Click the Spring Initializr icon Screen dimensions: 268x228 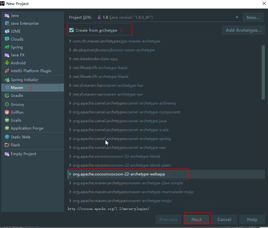pos(7,80)
